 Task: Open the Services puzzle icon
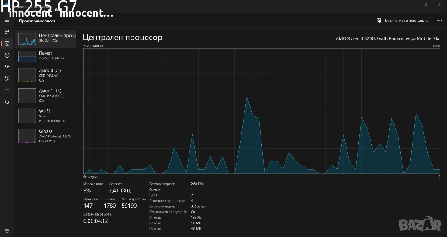coord(7,102)
